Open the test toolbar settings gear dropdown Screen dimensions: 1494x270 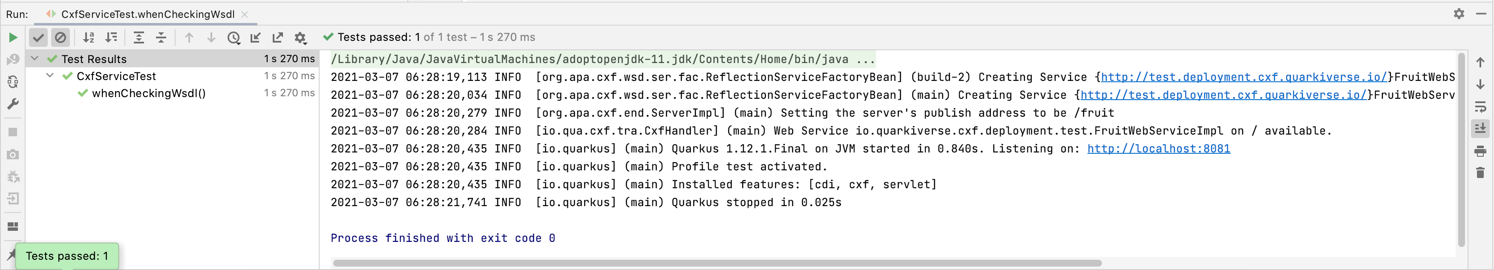[x=300, y=37]
